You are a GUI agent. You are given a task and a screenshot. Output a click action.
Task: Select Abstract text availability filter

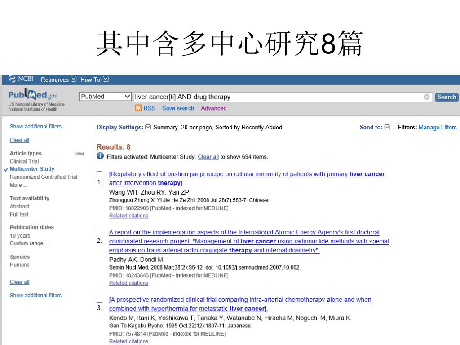(20, 206)
